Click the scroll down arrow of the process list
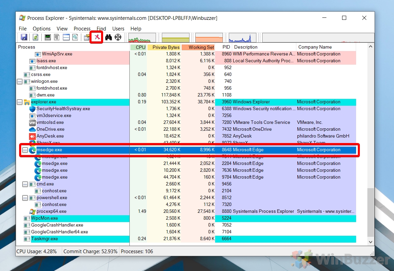 pos(370,242)
